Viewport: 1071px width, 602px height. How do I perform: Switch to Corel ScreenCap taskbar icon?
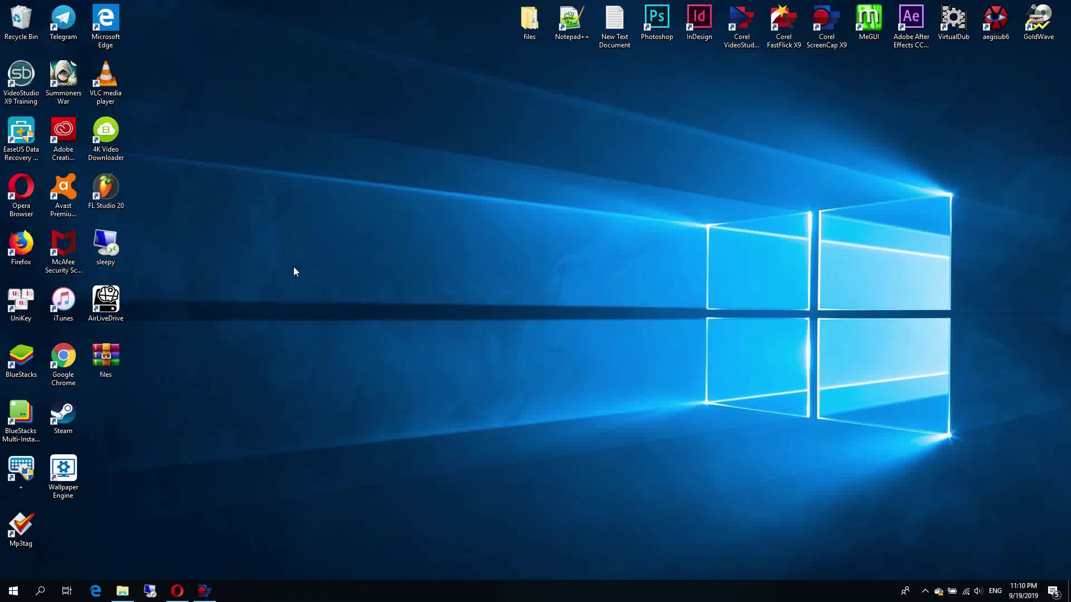(204, 591)
